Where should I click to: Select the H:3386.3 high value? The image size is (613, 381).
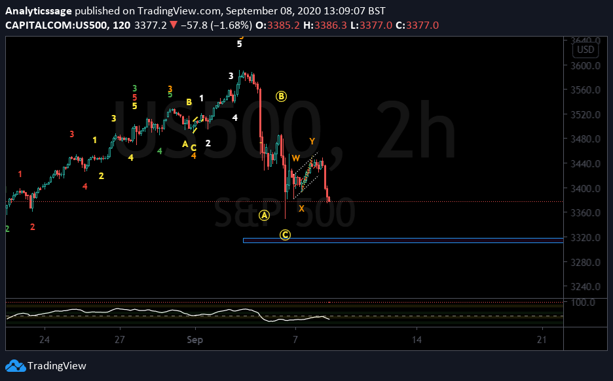point(325,25)
